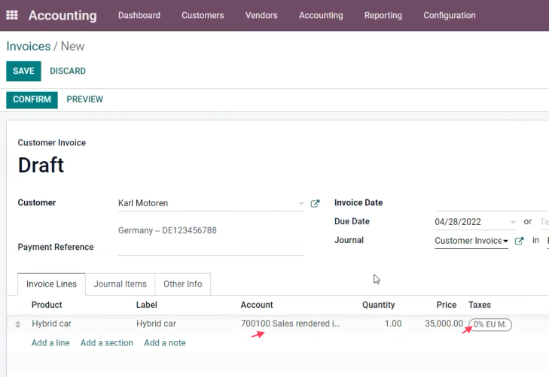Open Customer Invoice journal external link

(519, 241)
